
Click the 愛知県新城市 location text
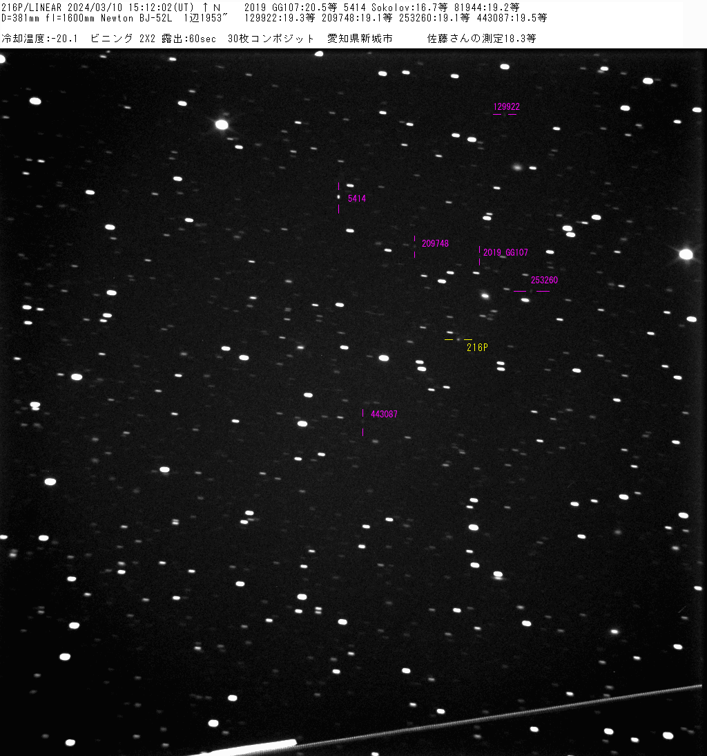[360, 39]
